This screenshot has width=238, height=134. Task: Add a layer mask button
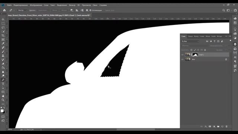(210, 127)
